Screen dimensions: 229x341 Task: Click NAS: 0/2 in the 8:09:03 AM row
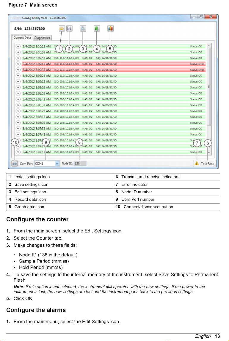87,87
